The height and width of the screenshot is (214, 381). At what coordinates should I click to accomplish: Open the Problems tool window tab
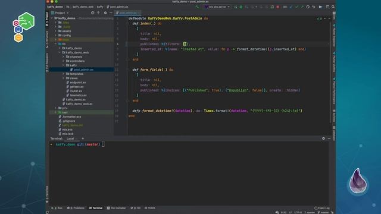coord(76,208)
